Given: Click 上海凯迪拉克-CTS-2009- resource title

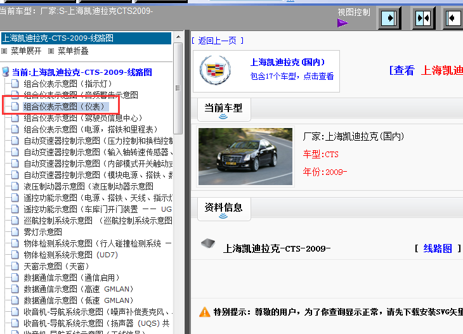Looking at the screenshot, I should tap(277, 248).
